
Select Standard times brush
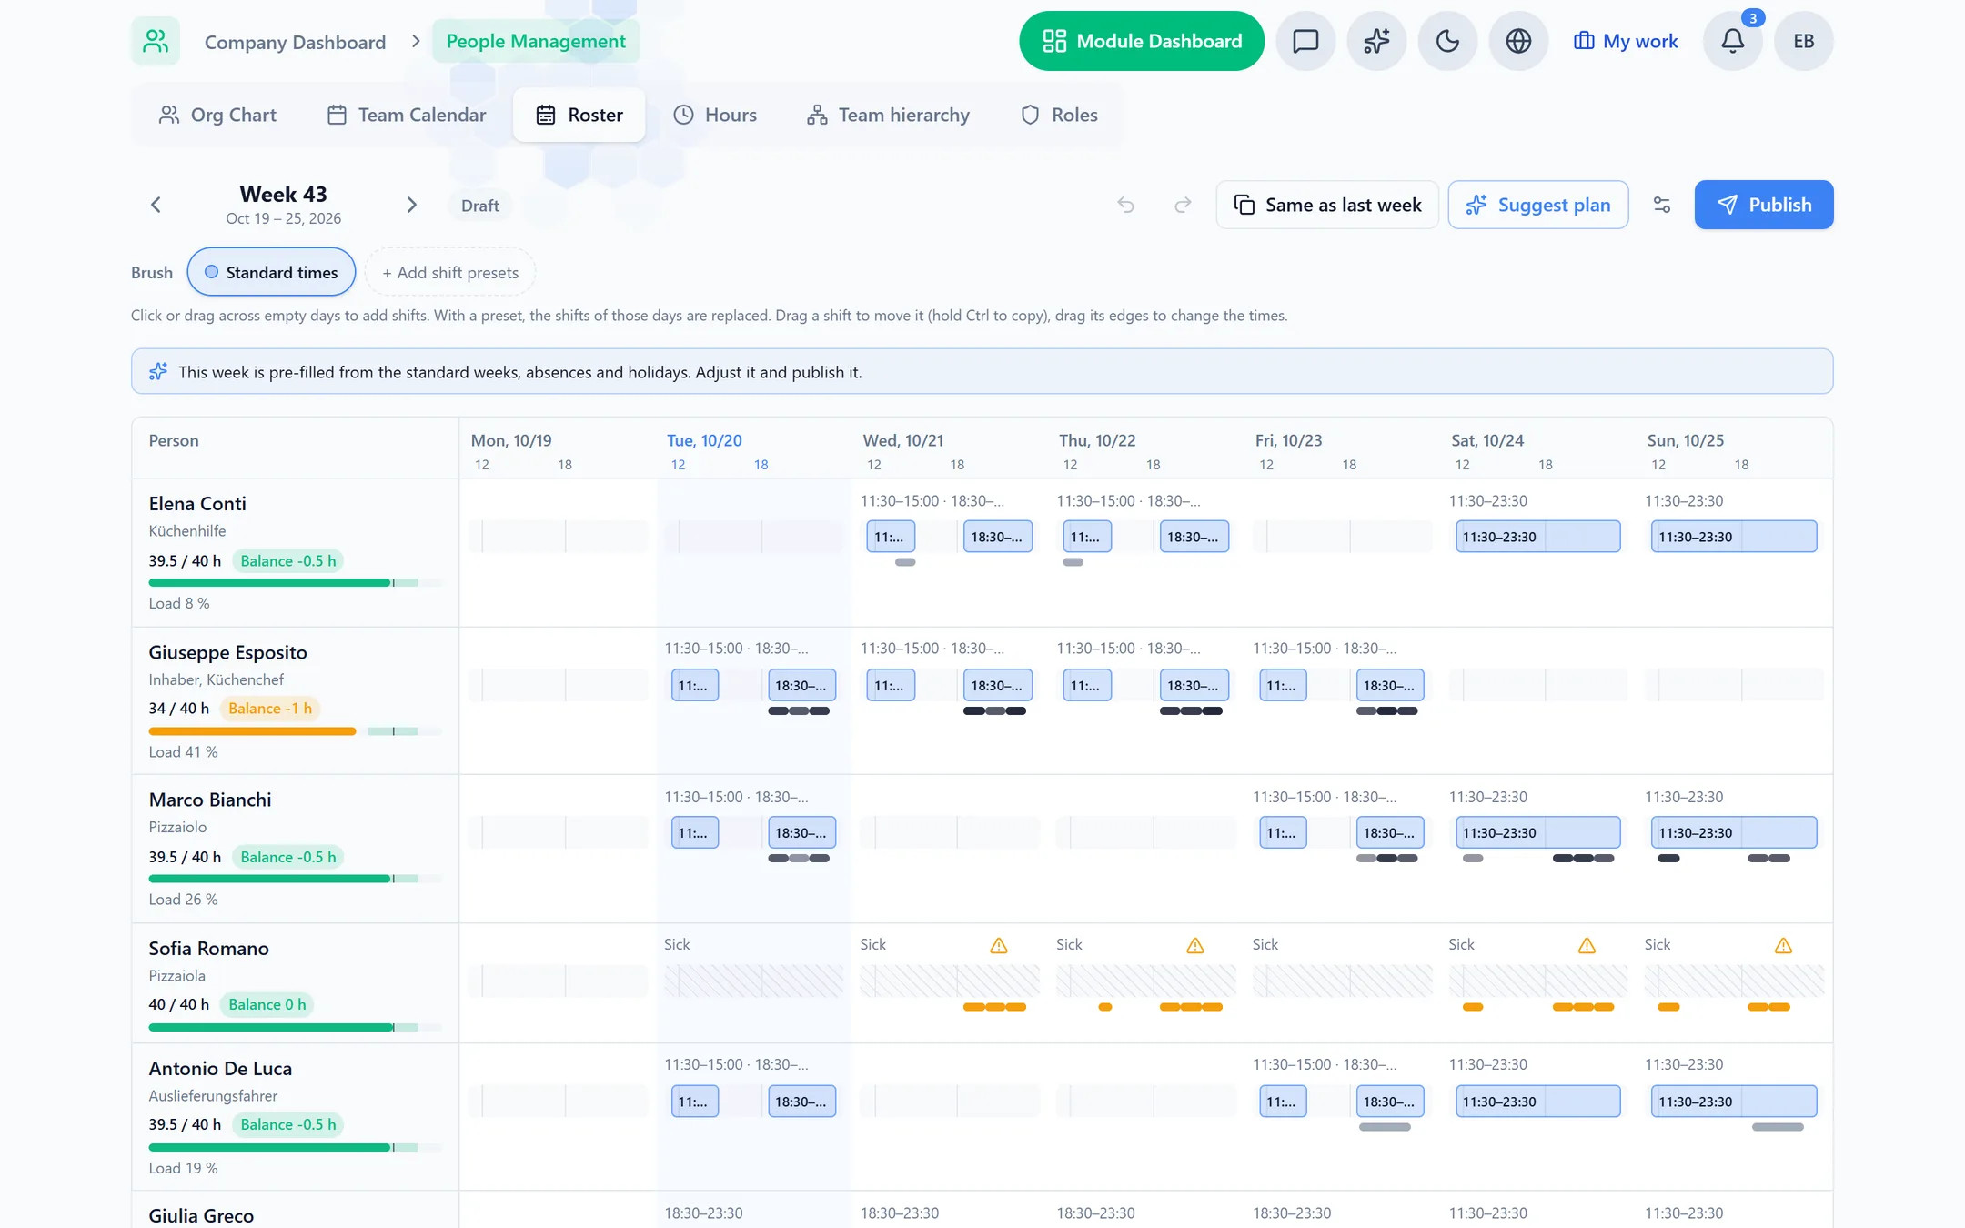[271, 272]
